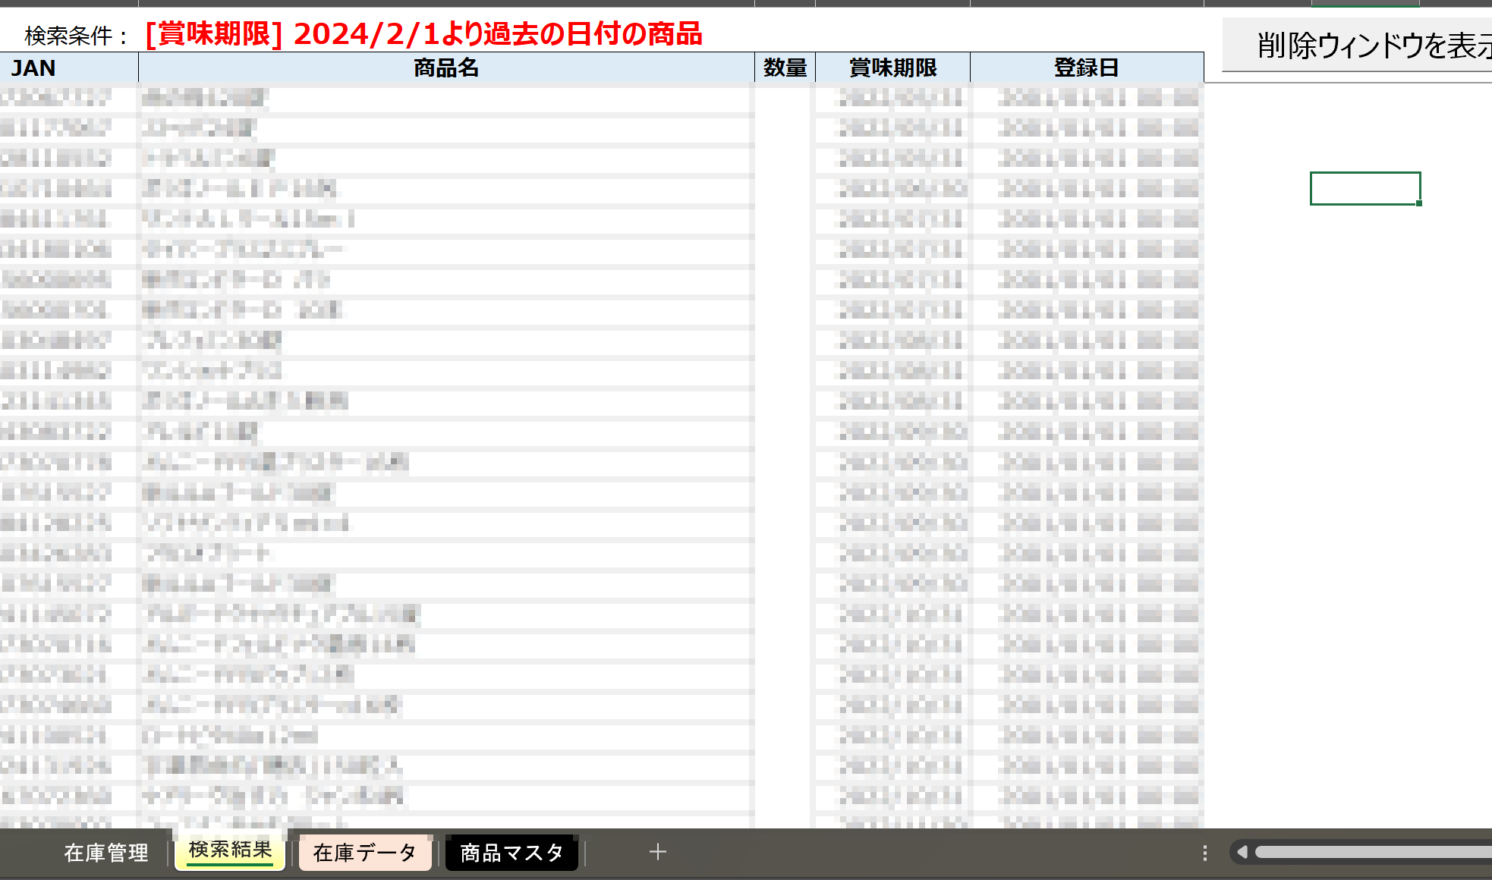Switch to the 在庫管理 sheet tab
This screenshot has width=1492, height=880.
106,853
